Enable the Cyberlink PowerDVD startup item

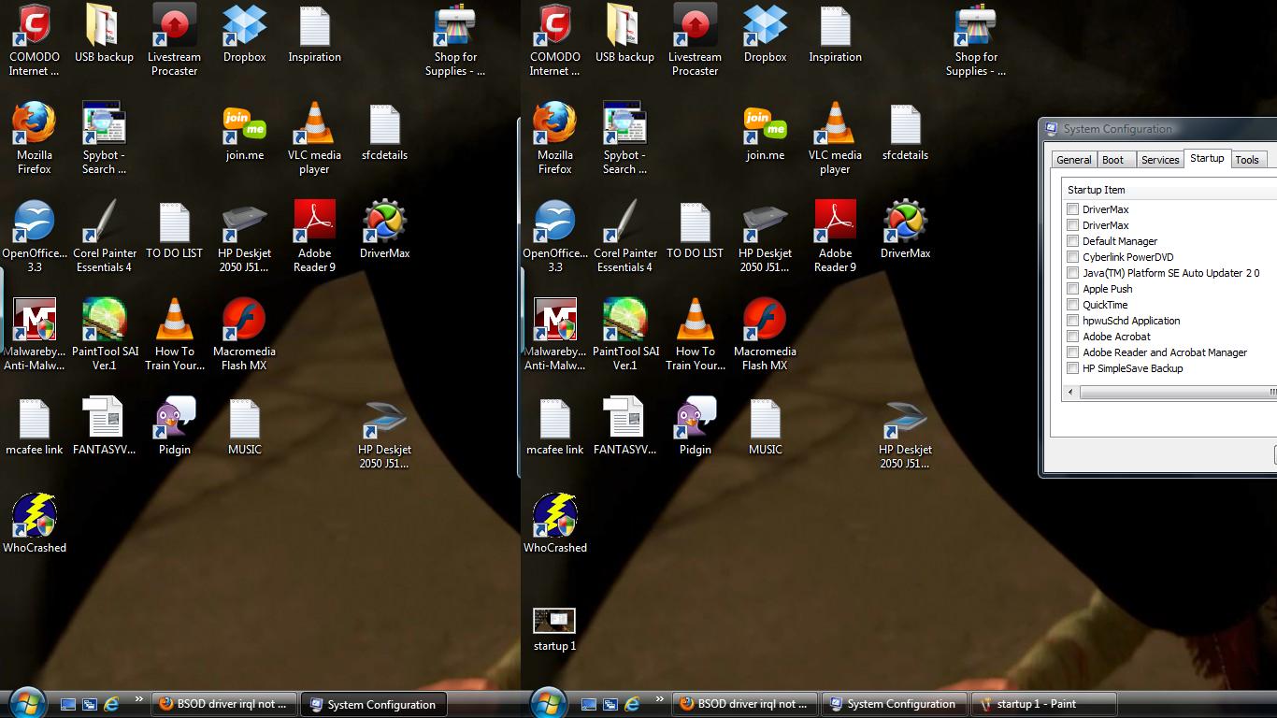pos(1073,257)
